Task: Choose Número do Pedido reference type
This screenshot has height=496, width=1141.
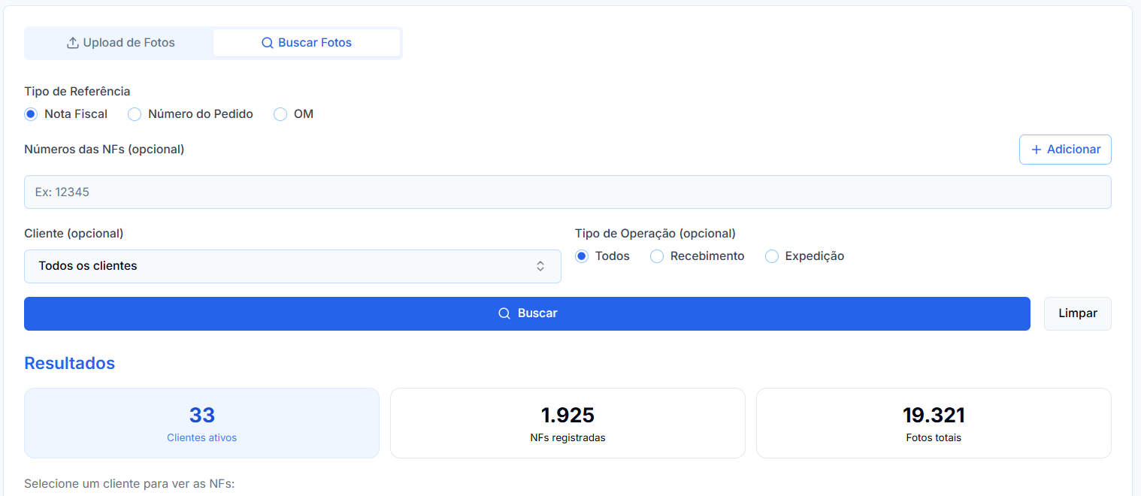Action: pos(135,114)
